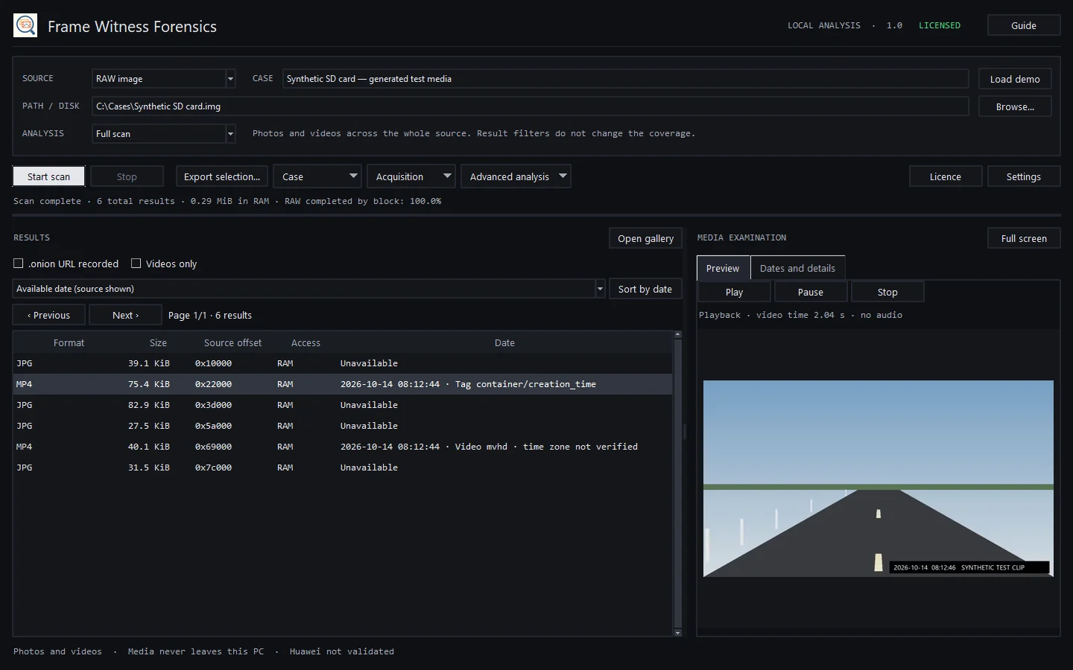
Task: Select the JPG row at offset 0x10000
Action: 343,363
